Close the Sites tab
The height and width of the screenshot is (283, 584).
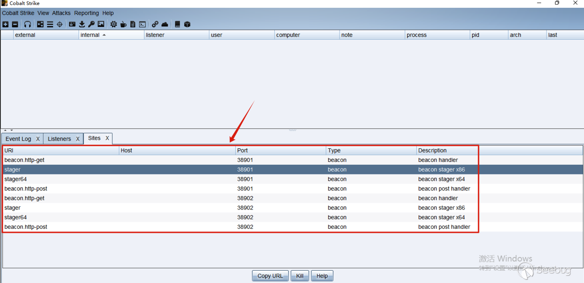coord(107,138)
